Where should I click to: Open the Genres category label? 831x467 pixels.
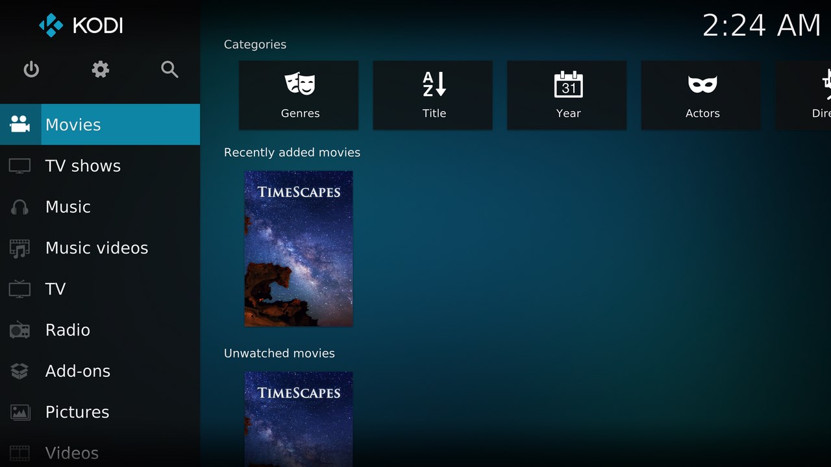pos(300,113)
